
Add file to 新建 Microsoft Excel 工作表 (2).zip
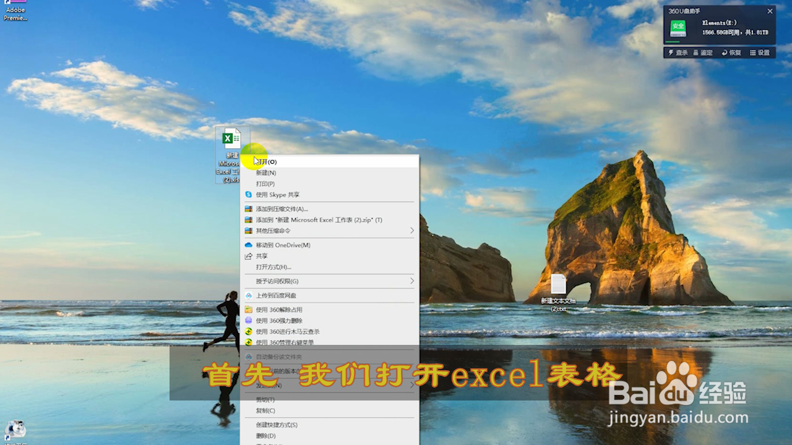pos(330,220)
